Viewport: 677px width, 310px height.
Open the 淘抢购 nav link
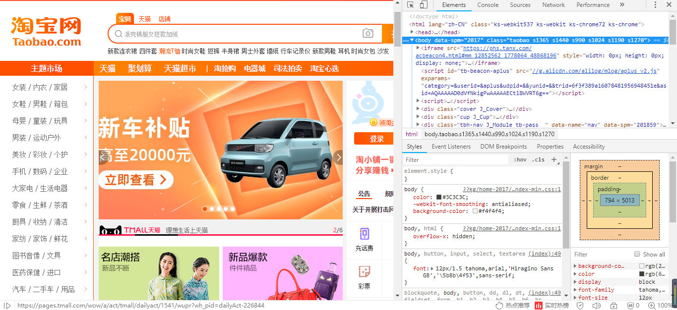coord(225,68)
